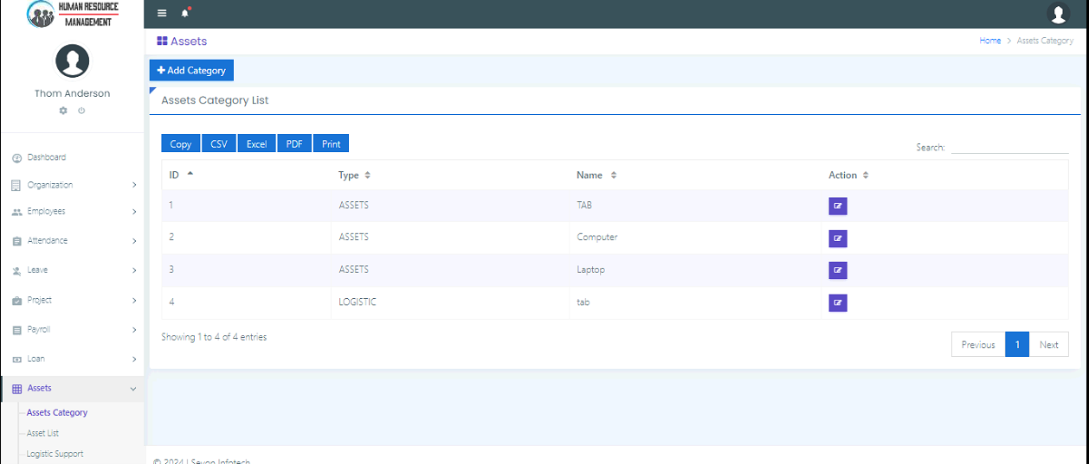Sort table by Type column

point(354,175)
